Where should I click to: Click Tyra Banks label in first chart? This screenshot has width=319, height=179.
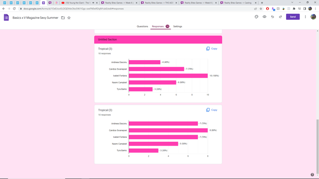[122, 89]
